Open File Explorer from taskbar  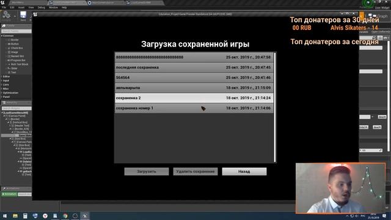[15, 216]
